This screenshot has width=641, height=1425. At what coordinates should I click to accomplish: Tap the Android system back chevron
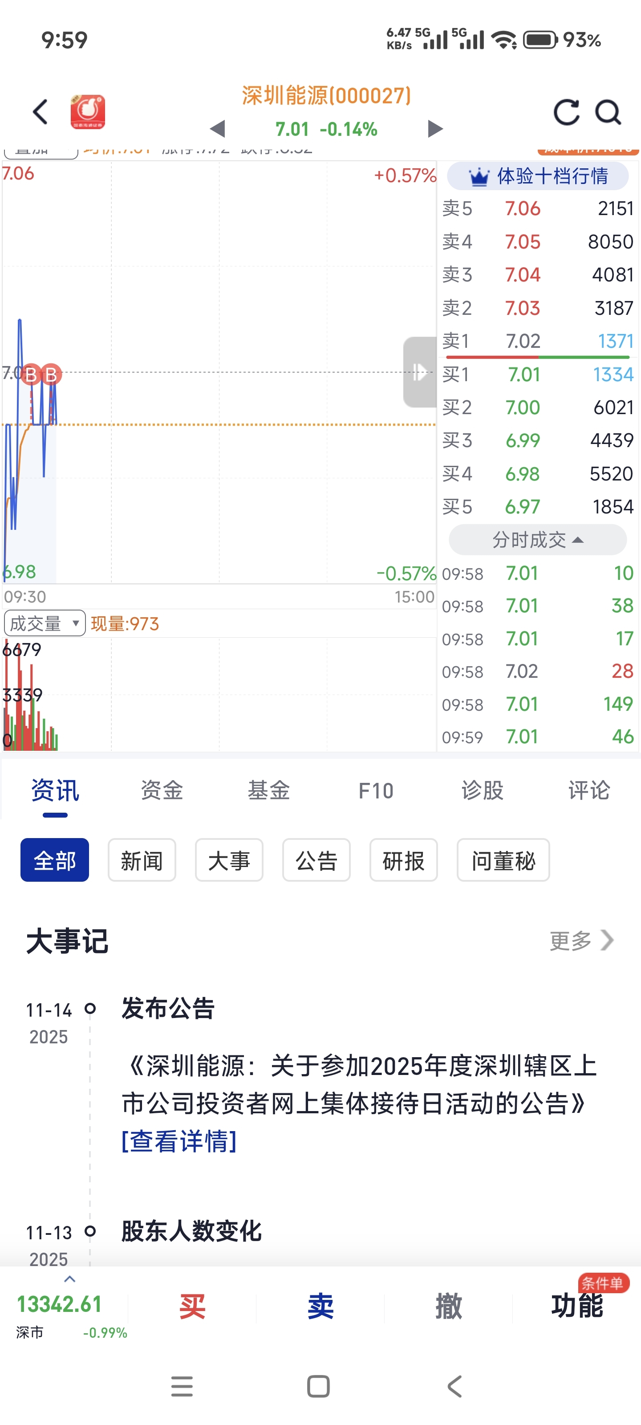[x=454, y=1386]
